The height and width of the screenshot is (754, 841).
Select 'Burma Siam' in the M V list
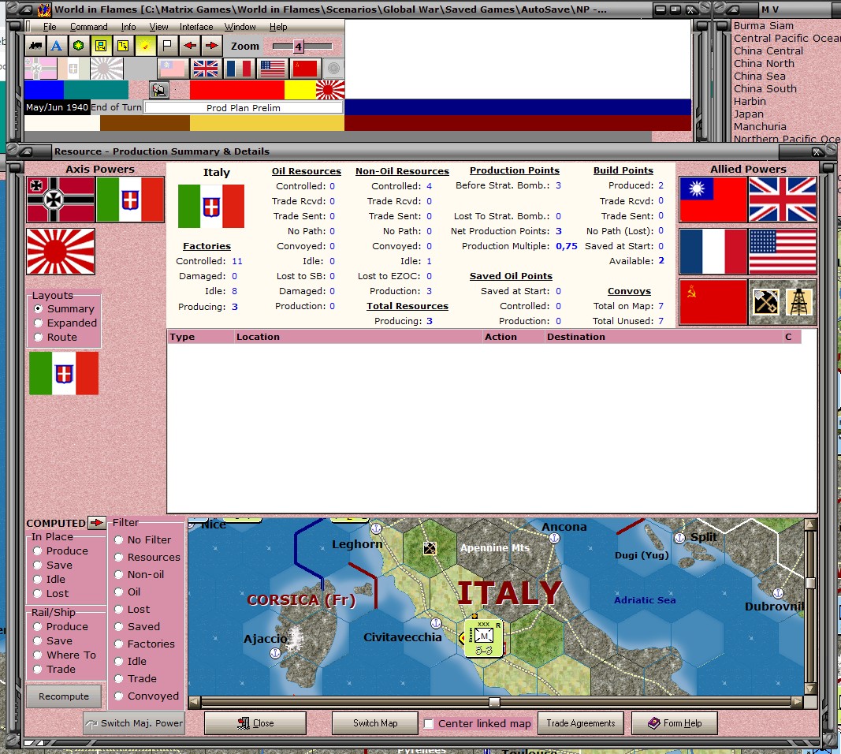pyautogui.click(x=763, y=26)
